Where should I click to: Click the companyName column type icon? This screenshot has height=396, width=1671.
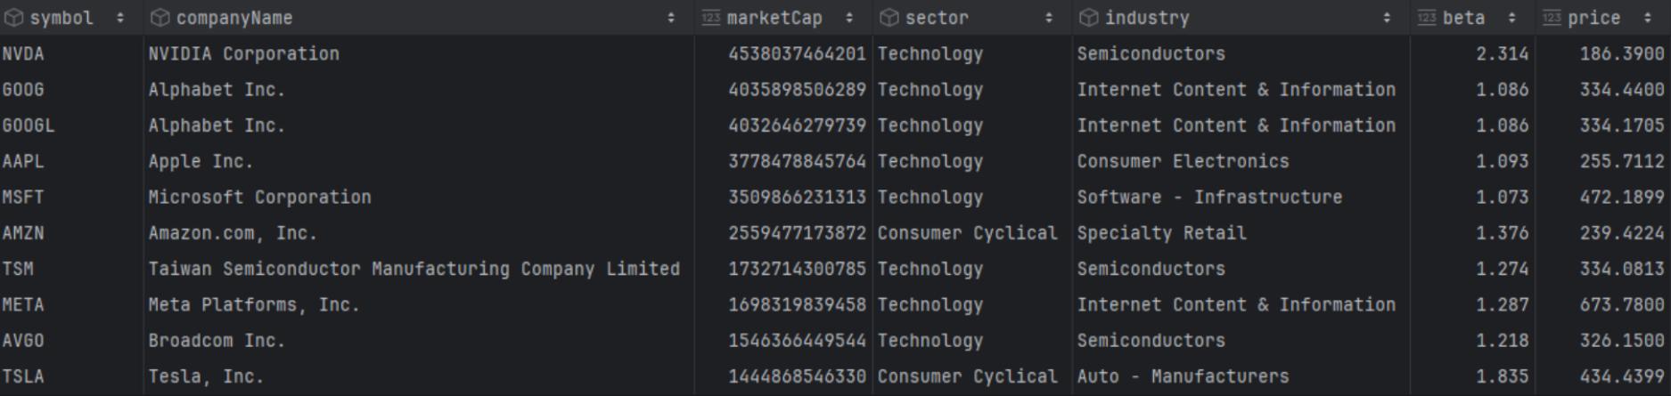(x=160, y=18)
